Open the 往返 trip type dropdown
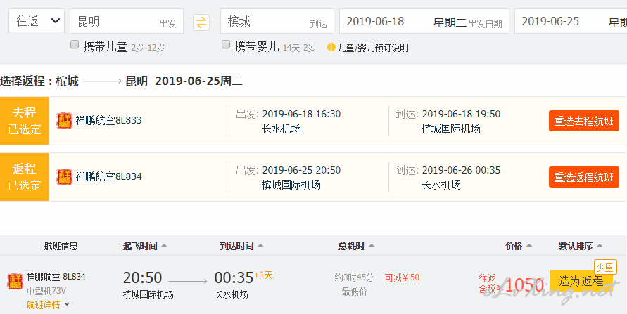627x314 pixels. (x=37, y=21)
